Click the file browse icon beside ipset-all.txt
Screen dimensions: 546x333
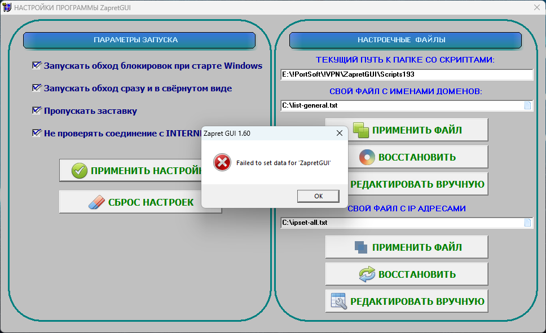click(x=528, y=223)
